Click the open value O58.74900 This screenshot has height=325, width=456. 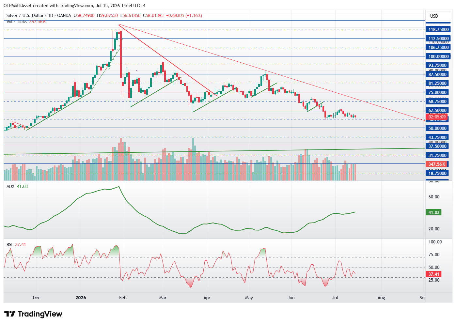84,15
